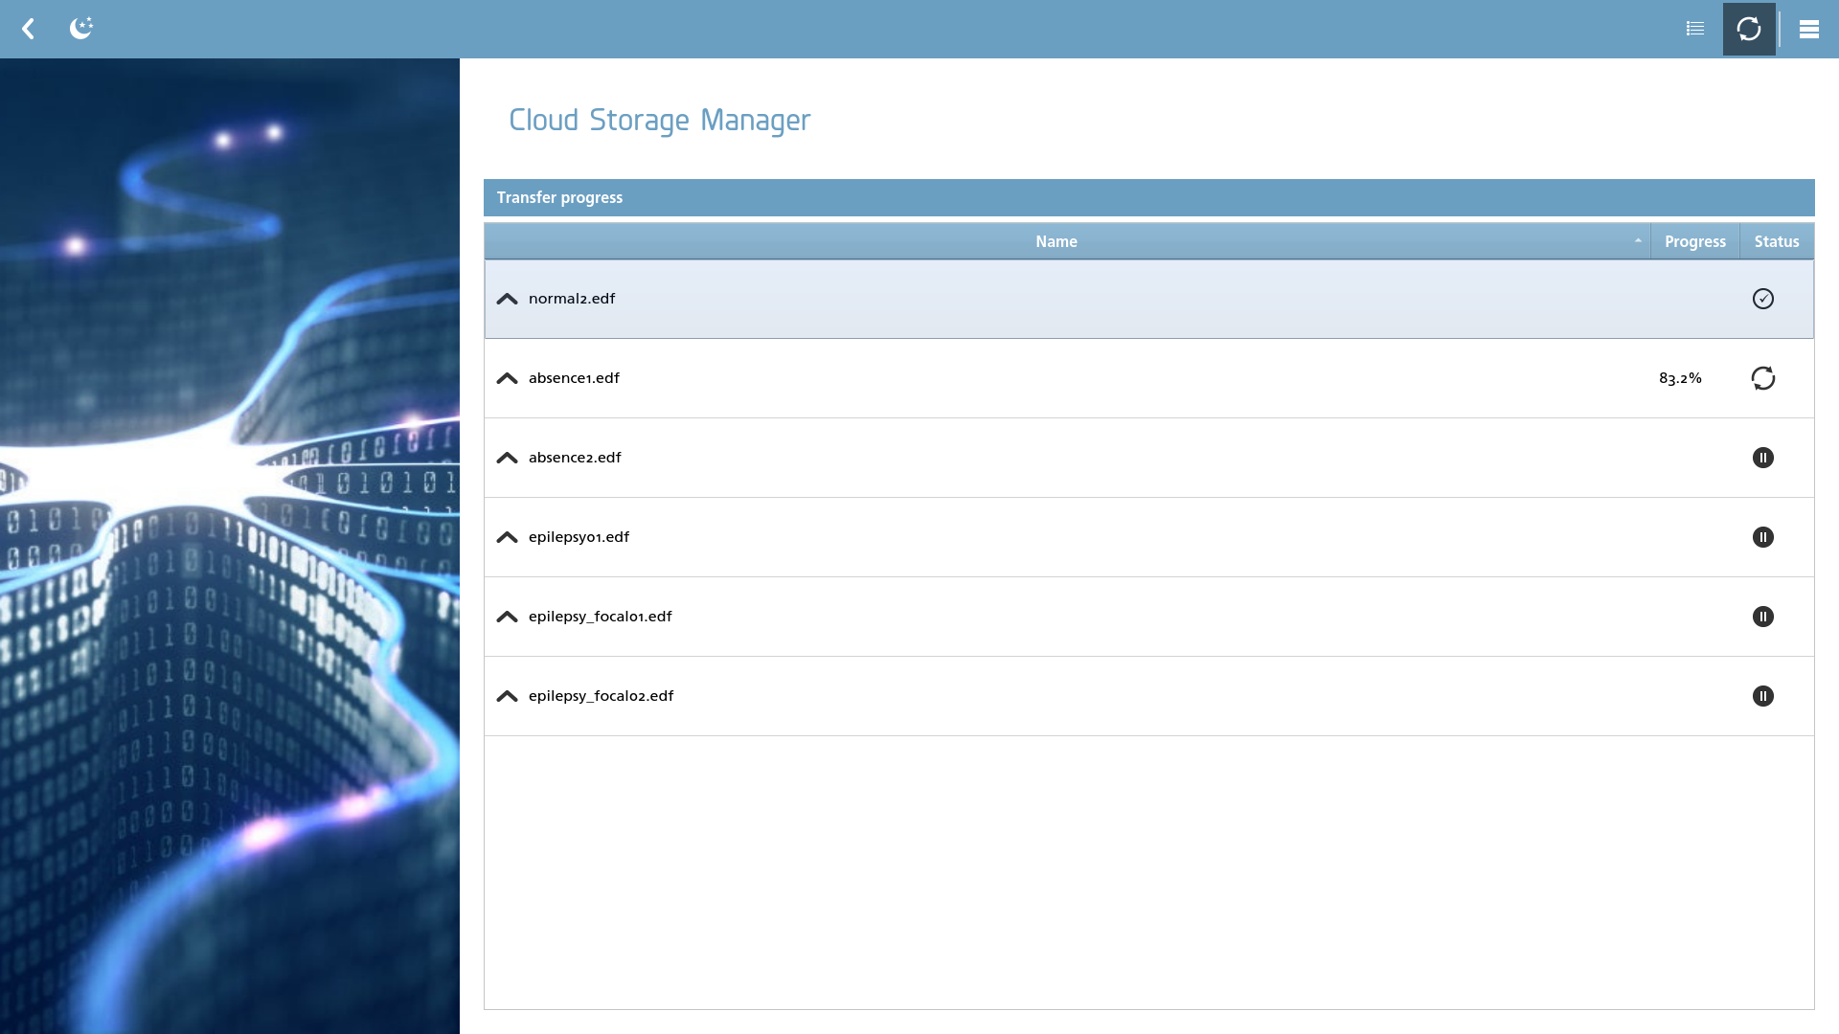Click pause status icon for epilepsy01.edf
The height and width of the screenshot is (1034, 1839).
pyautogui.click(x=1763, y=537)
